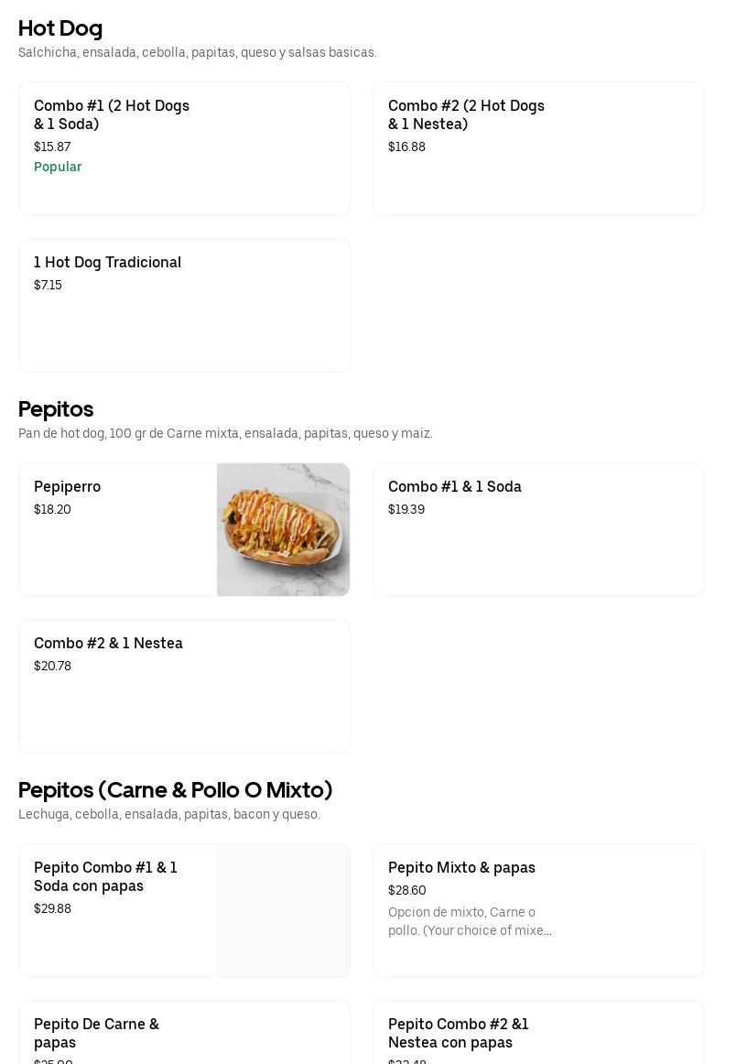Pick Pepito Combo #1 & 1 Soda con papas
Screen dimensions: 736x1064
[105, 876]
